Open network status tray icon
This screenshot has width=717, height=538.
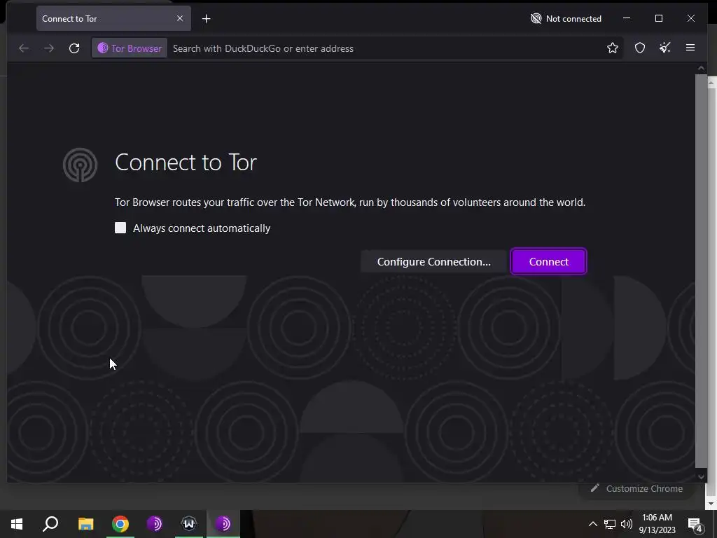610,524
